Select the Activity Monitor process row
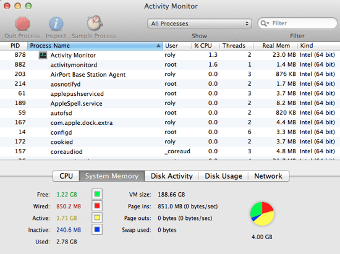340x254 pixels. (x=170, y=55)
